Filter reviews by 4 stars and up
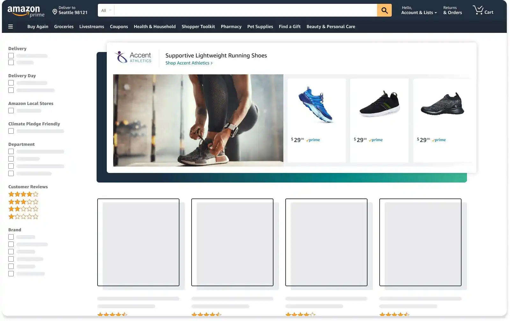The image size is (510, 321). 23,194
